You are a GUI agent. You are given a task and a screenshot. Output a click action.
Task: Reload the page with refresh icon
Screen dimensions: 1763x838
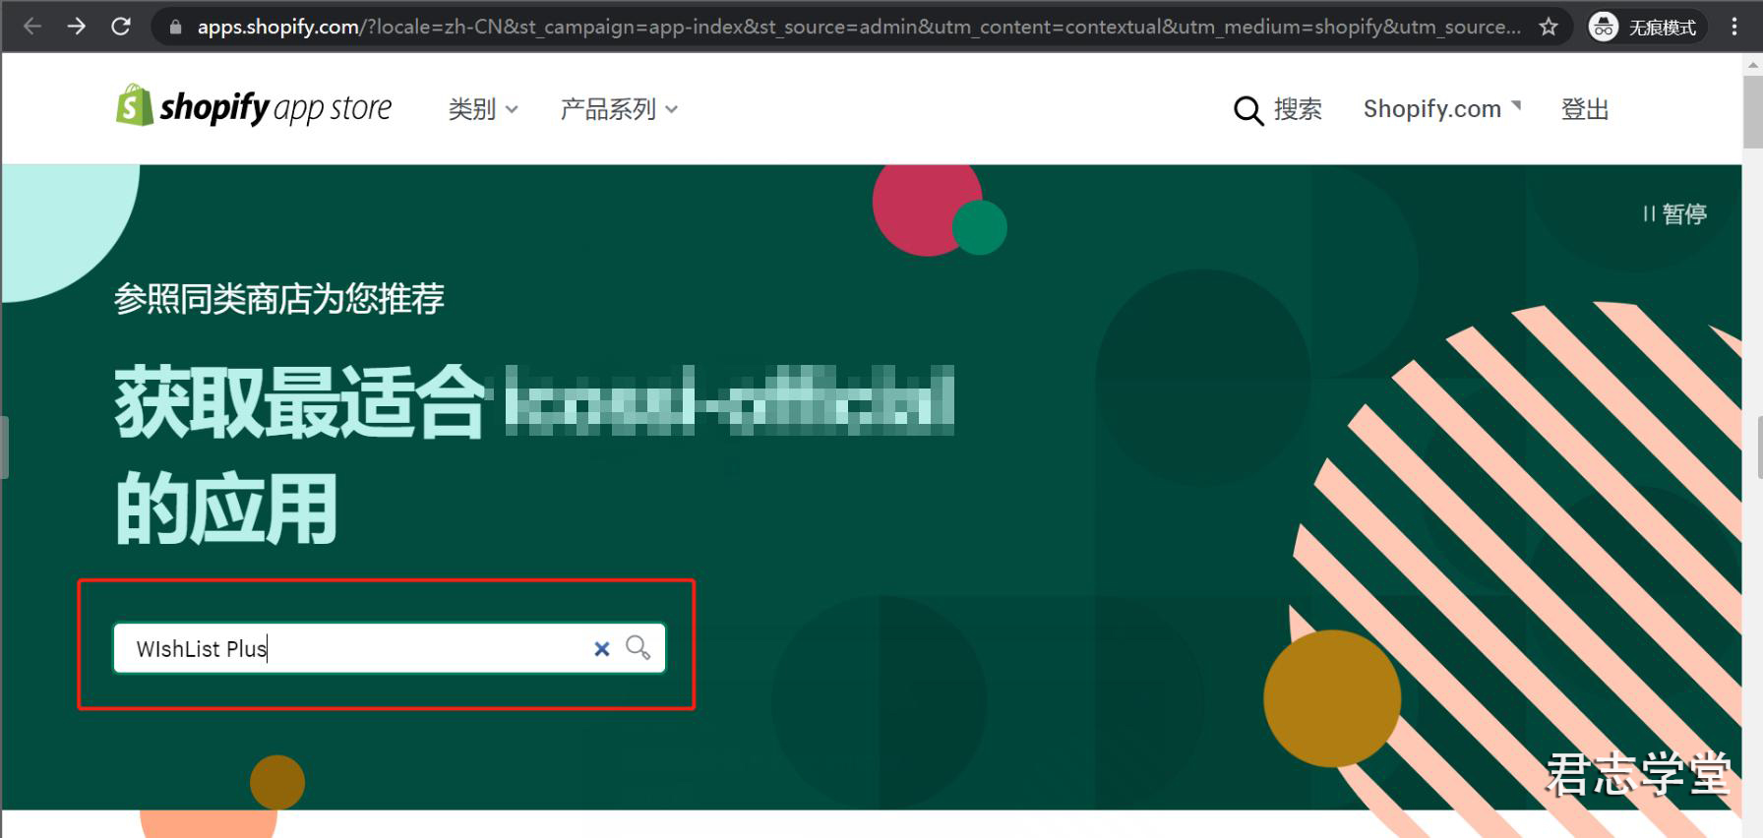121,27
